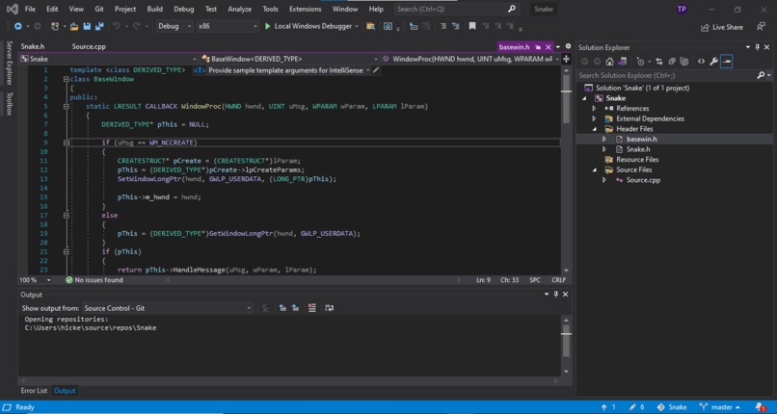Click the Open File folder icon

pos(74,26)
